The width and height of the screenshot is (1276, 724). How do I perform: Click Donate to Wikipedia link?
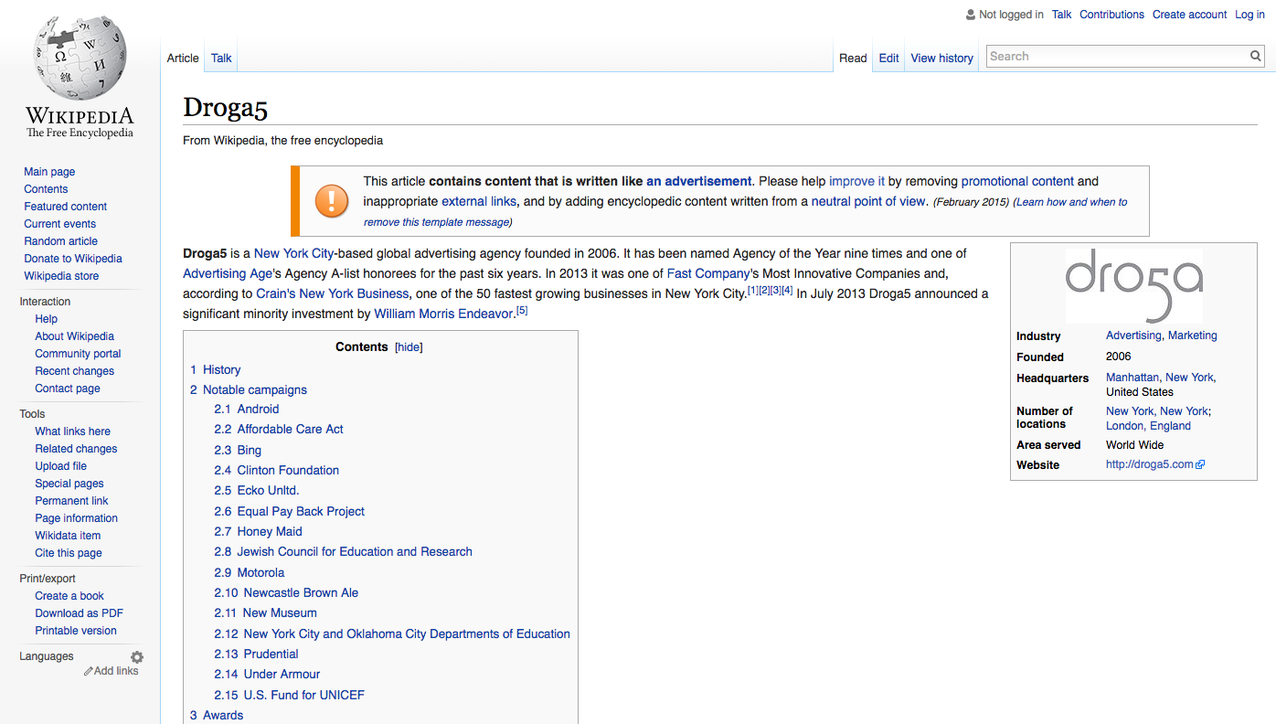point(73,259)
